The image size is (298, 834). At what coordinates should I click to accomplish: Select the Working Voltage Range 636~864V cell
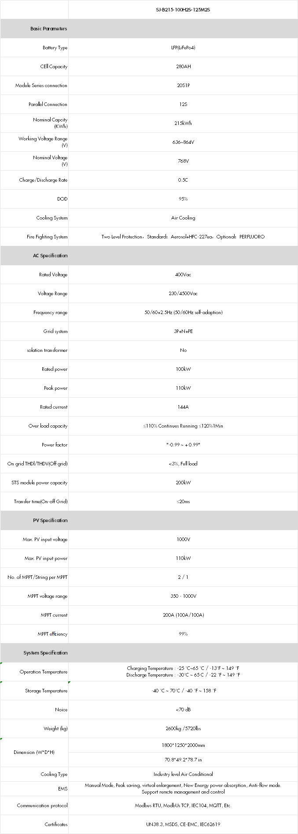click(x=183, y=142)
